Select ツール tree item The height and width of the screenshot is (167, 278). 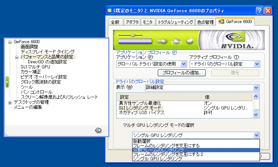pyautogui.click(x=27, y=87)
